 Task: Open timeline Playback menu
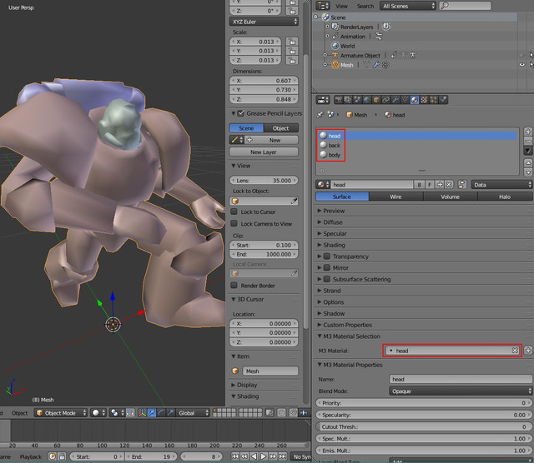pyautogui.click(x=30, y=456)
